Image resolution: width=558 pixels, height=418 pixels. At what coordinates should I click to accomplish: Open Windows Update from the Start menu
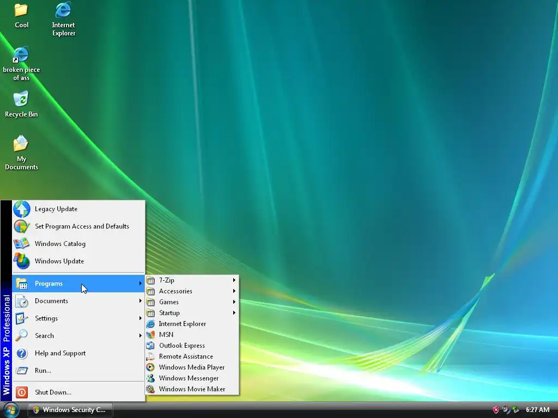(78, 261)
